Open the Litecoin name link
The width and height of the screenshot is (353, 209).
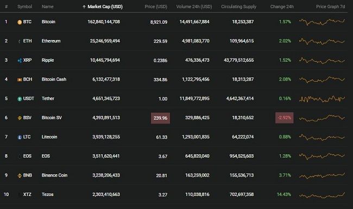click(49, 137)
